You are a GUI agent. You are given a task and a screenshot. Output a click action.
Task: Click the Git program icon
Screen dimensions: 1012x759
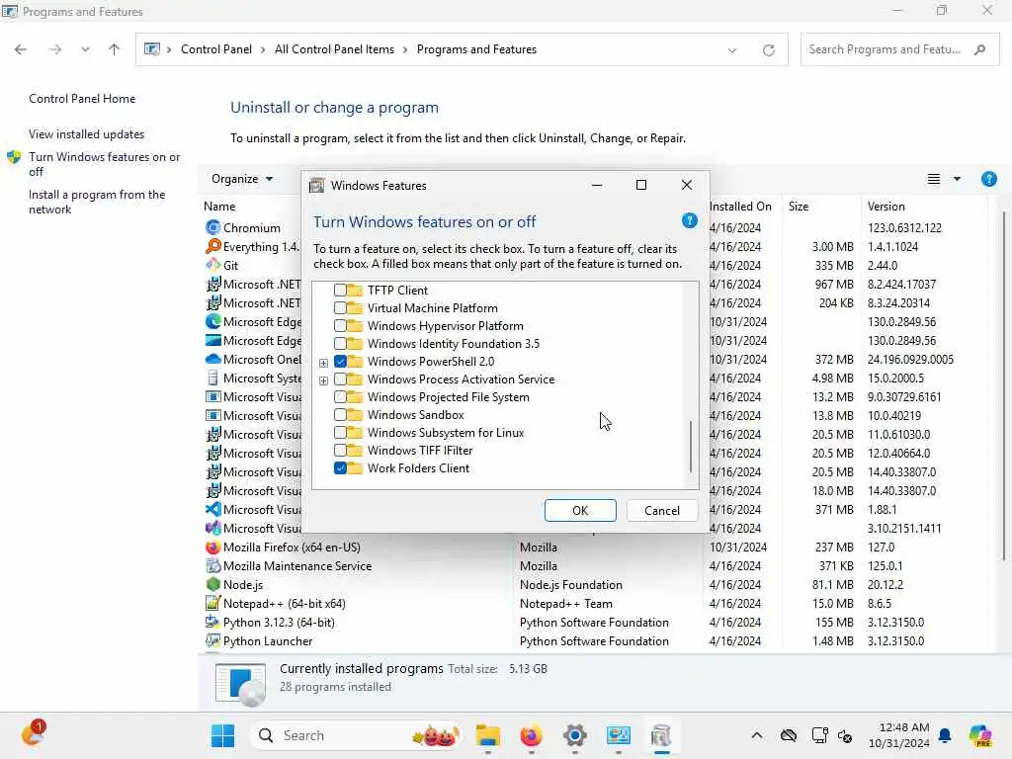pos(213,265)
